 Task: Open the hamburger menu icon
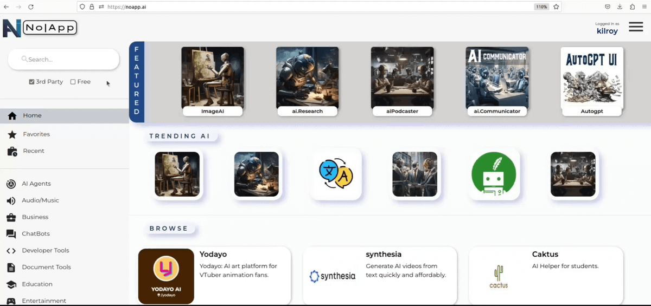click(636, 27)
